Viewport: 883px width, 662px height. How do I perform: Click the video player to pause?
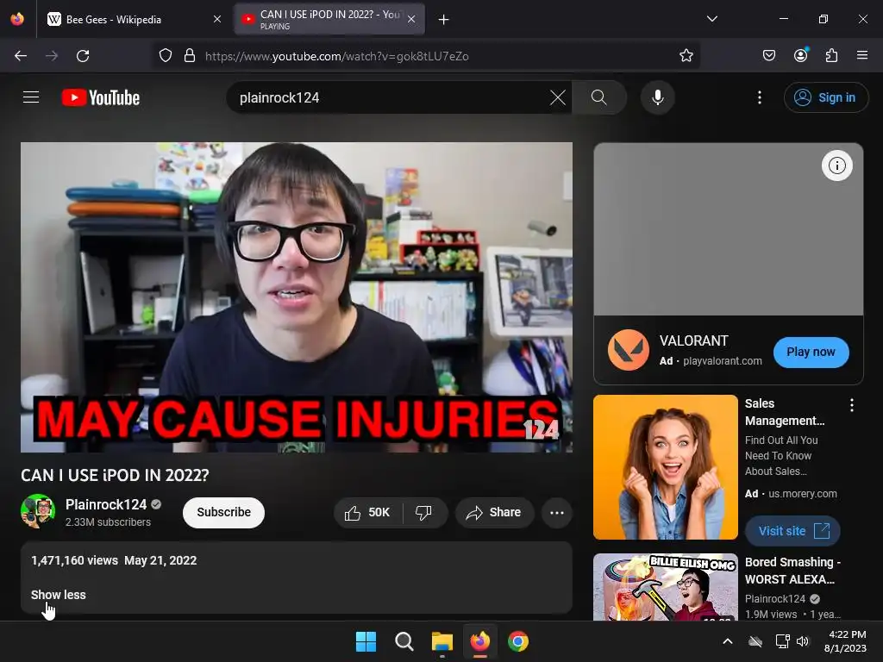pyautogui.click(x=297, y=297)
